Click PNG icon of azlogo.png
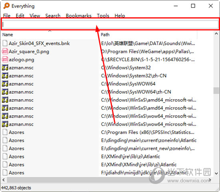This screenshot has height=192, width=220. [x=5, y=60]
